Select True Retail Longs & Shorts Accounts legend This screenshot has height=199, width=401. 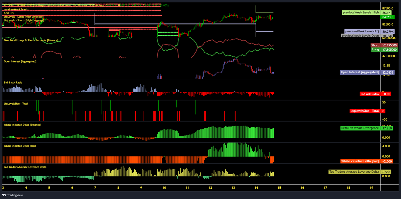click(x=31, y=40)
